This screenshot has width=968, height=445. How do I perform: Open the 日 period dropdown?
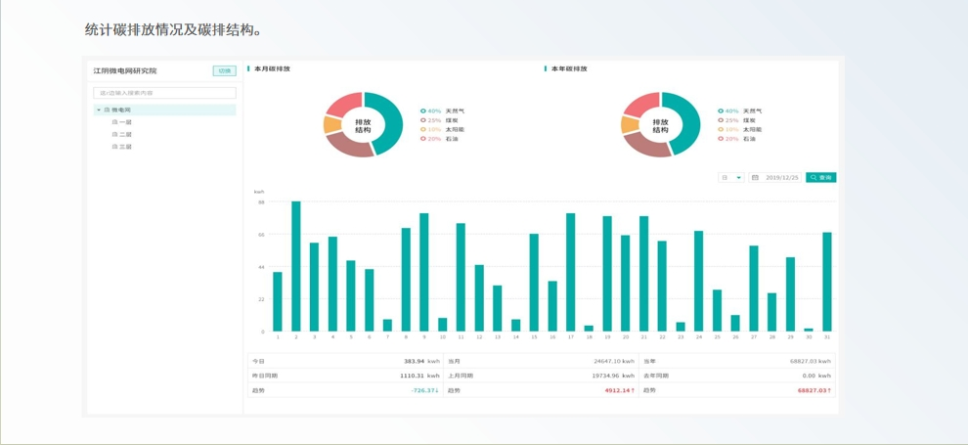pos(731,178)
